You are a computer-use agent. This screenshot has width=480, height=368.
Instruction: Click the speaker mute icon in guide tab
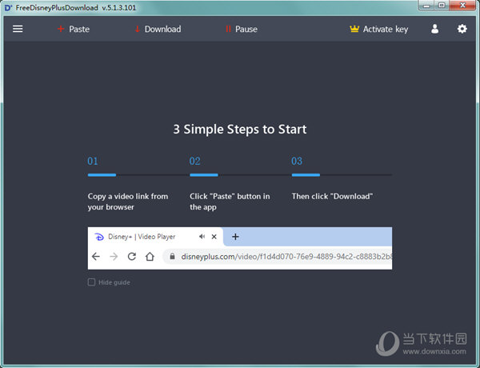coord(202,236)
